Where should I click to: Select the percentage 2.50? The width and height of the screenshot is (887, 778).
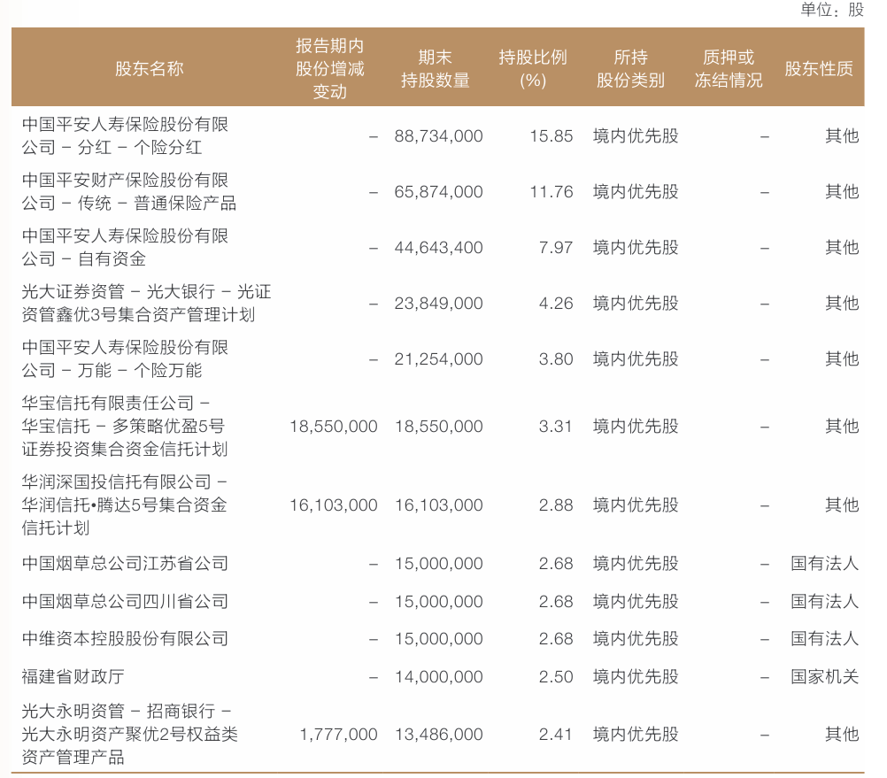(556, 677)
